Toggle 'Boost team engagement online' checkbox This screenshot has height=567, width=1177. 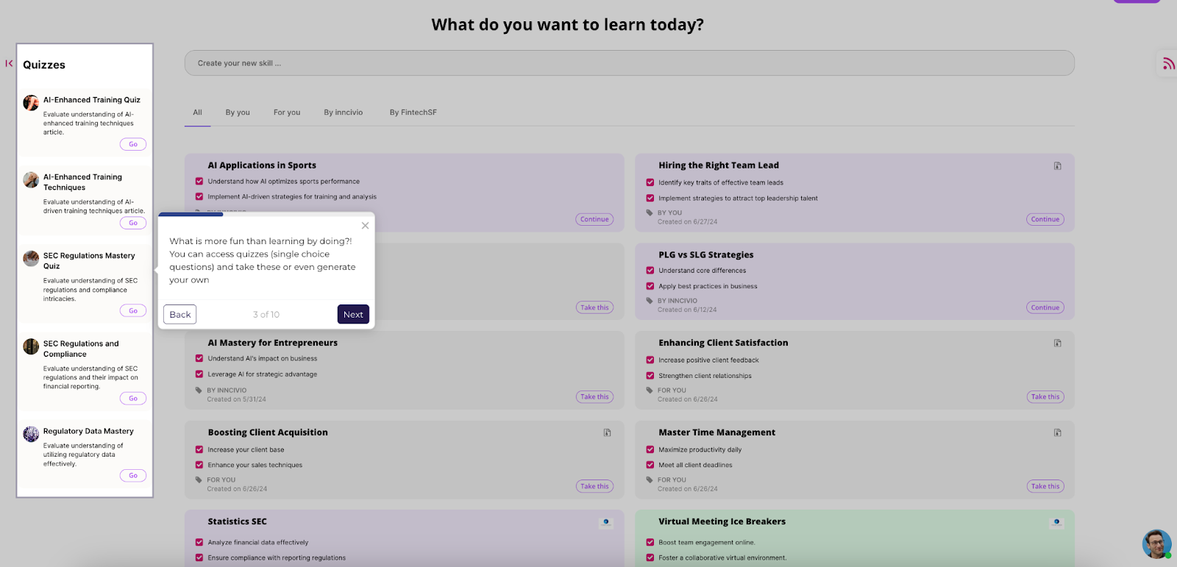point(650,542)
